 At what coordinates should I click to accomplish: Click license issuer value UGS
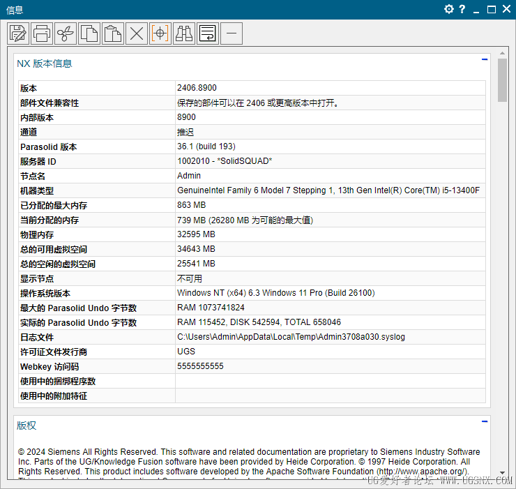(x=186, y=352)
